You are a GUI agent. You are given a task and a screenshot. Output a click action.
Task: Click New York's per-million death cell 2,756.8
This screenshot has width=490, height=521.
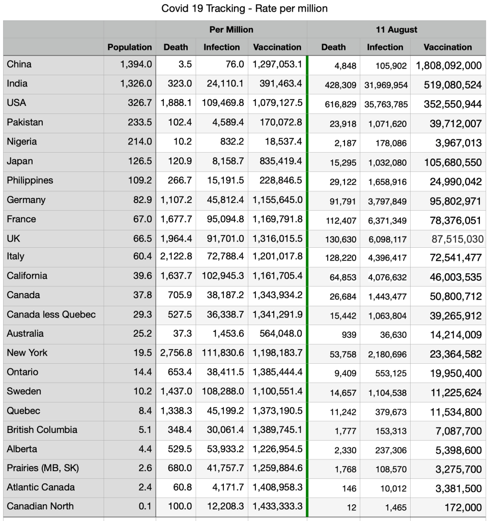coord(177,353)
